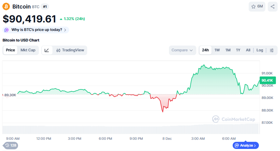Switch chart to Price view
Viewport: 280px width, 151px height.
[x=10, y=50]
